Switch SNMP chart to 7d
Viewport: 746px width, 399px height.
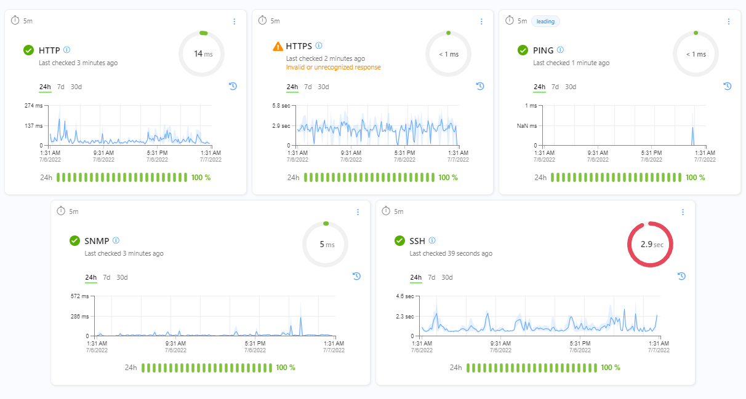pyautogui.click(x=107, y=277)
